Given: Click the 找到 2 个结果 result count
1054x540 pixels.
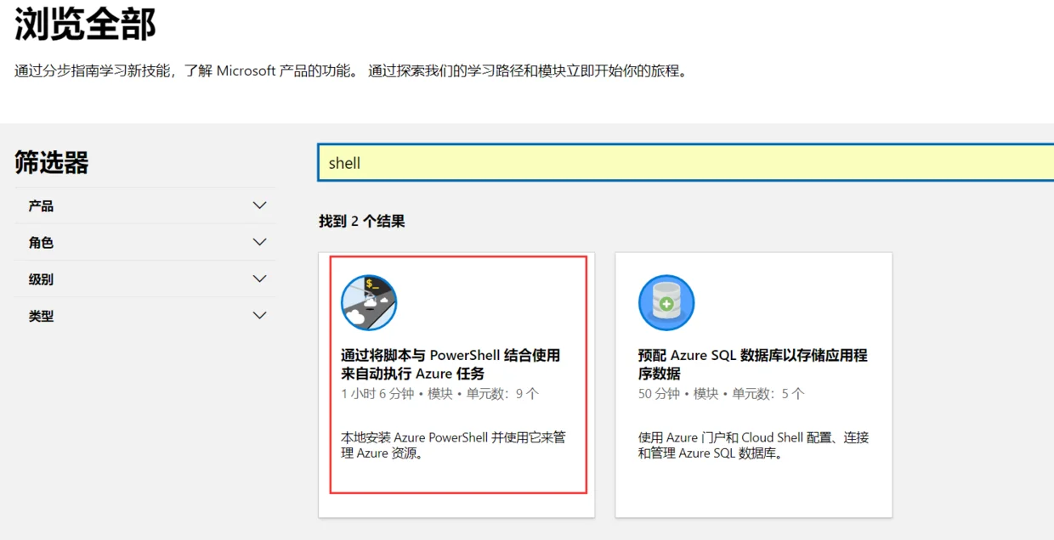Looking at the screenshot, I should [x=361, y=221].
